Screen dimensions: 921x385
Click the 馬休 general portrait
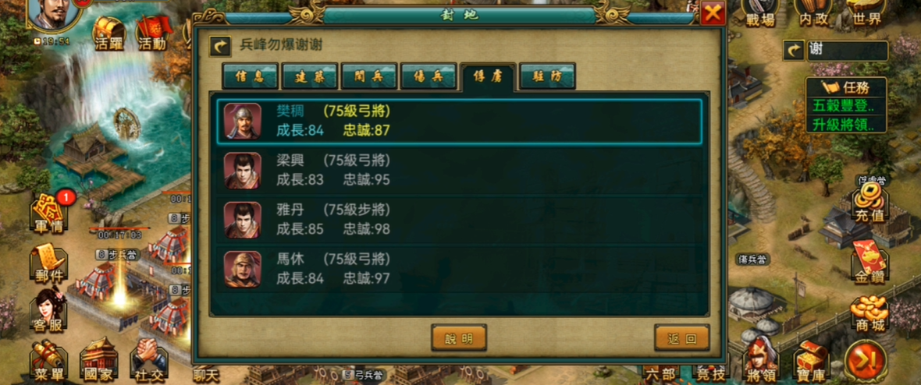tap(242, 270)
